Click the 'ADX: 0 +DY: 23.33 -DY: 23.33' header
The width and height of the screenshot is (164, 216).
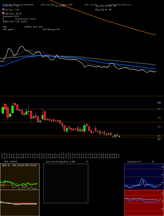19,166
